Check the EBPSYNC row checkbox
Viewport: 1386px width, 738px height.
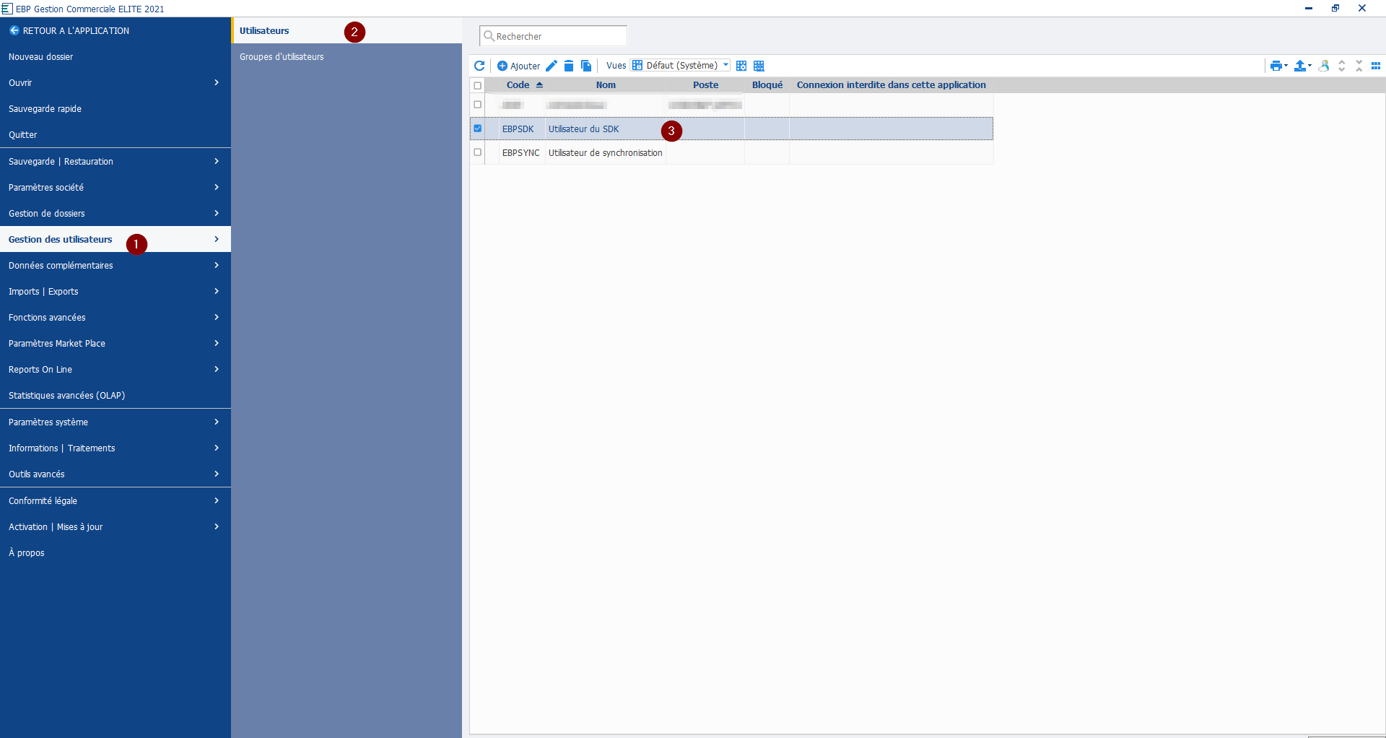tap(477, 152)
